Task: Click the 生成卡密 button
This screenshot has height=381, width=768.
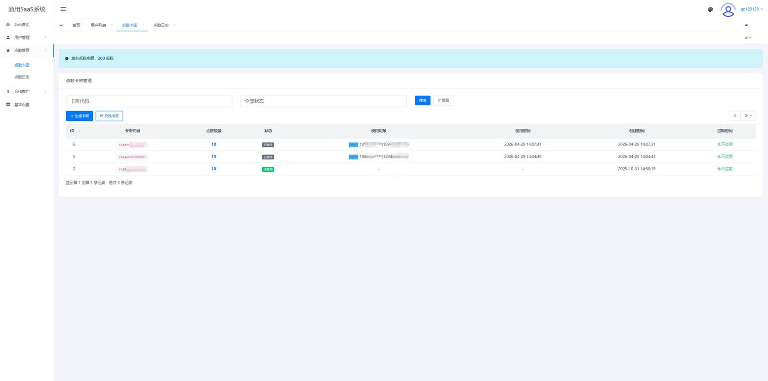Action: click(x=80, y=116)
